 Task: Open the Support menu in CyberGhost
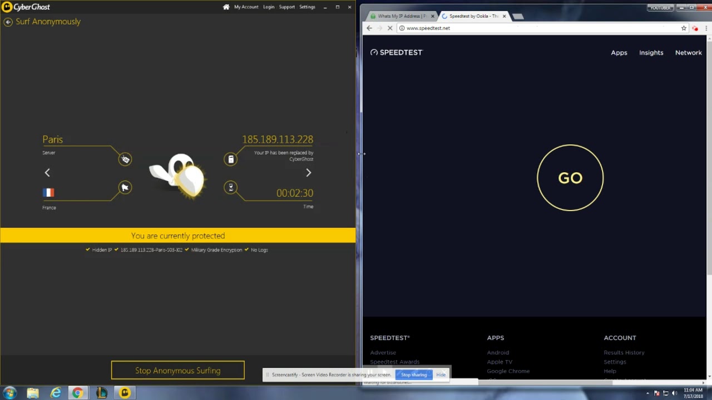[286, 7]
